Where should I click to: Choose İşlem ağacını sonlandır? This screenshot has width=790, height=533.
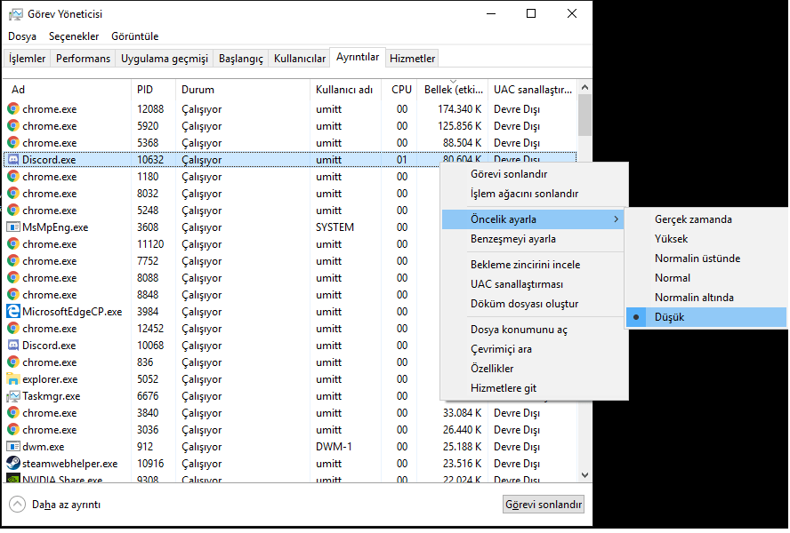click(x=534, y=194)
